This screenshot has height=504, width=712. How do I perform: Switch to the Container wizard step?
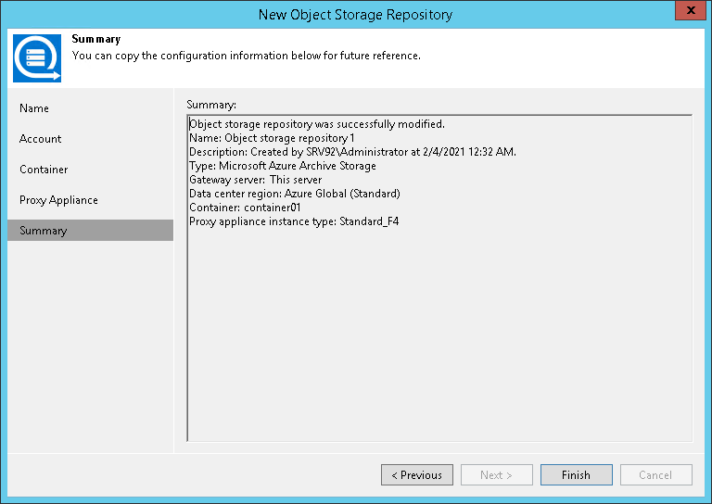click(44, 170)
